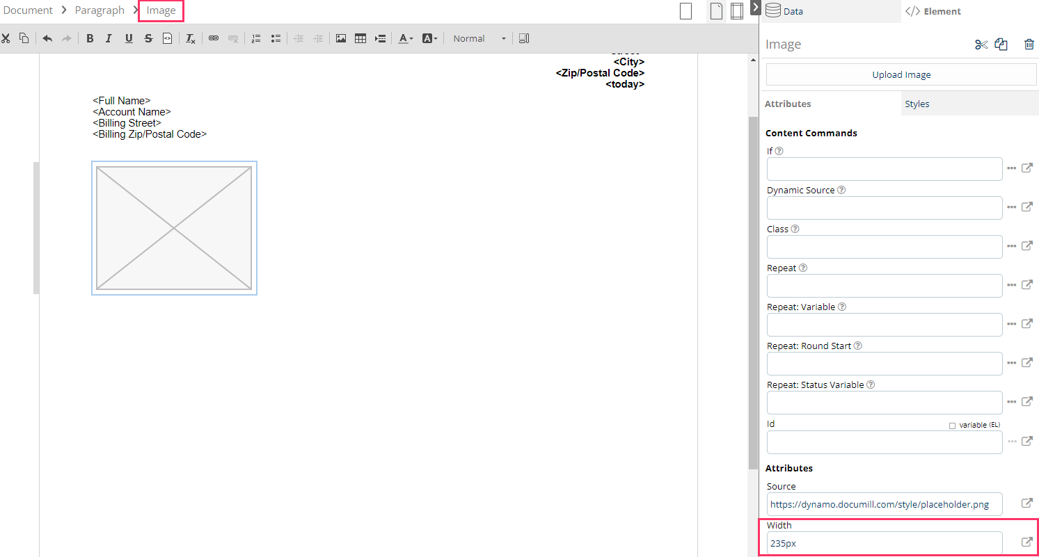Click the insert image toolbar icon
This screenshot has height=557, width=1039.
click(x=341, y=39)
